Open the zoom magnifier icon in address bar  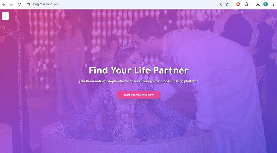point(220,4)
